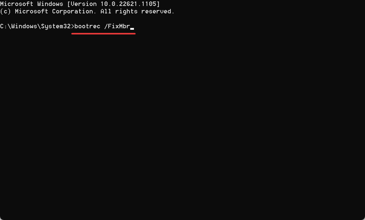Click the word bootrec in the command
Screen dimensions: 365x220
tap(87, 26)
